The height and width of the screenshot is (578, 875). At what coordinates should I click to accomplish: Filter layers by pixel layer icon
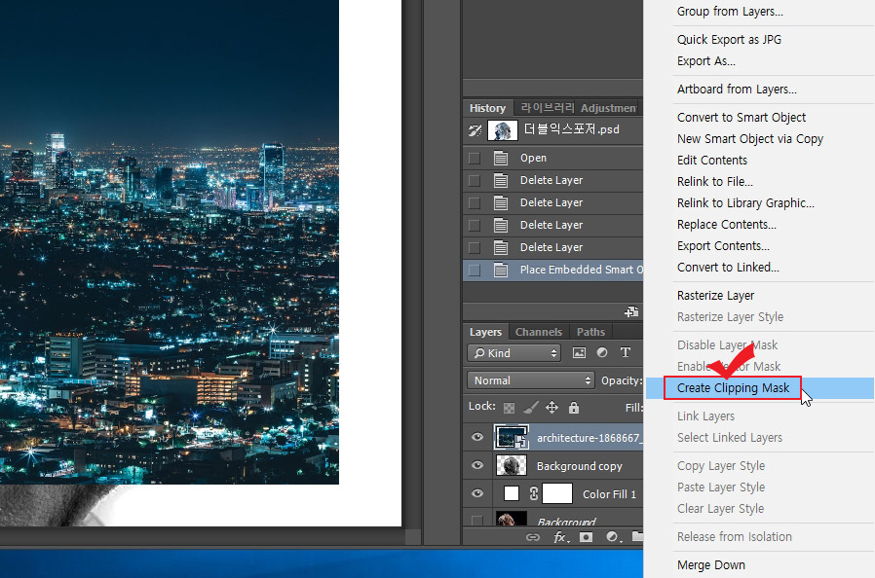coord(579,353)
